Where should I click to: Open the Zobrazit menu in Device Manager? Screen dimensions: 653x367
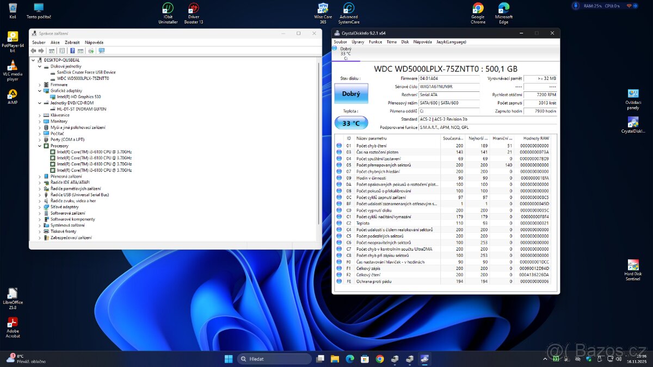point(73,42)
